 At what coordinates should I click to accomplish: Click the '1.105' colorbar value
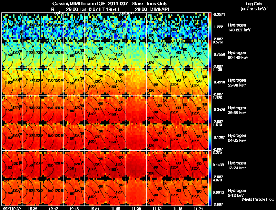click(x=217, y=70)
